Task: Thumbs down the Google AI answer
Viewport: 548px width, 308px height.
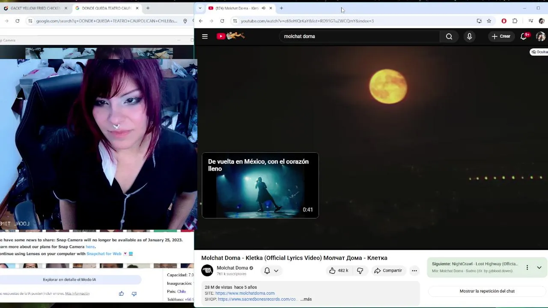Action: [x=134, y=293]
